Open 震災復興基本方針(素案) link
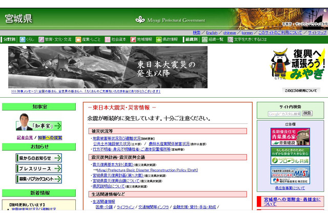 tap(113, 165)
